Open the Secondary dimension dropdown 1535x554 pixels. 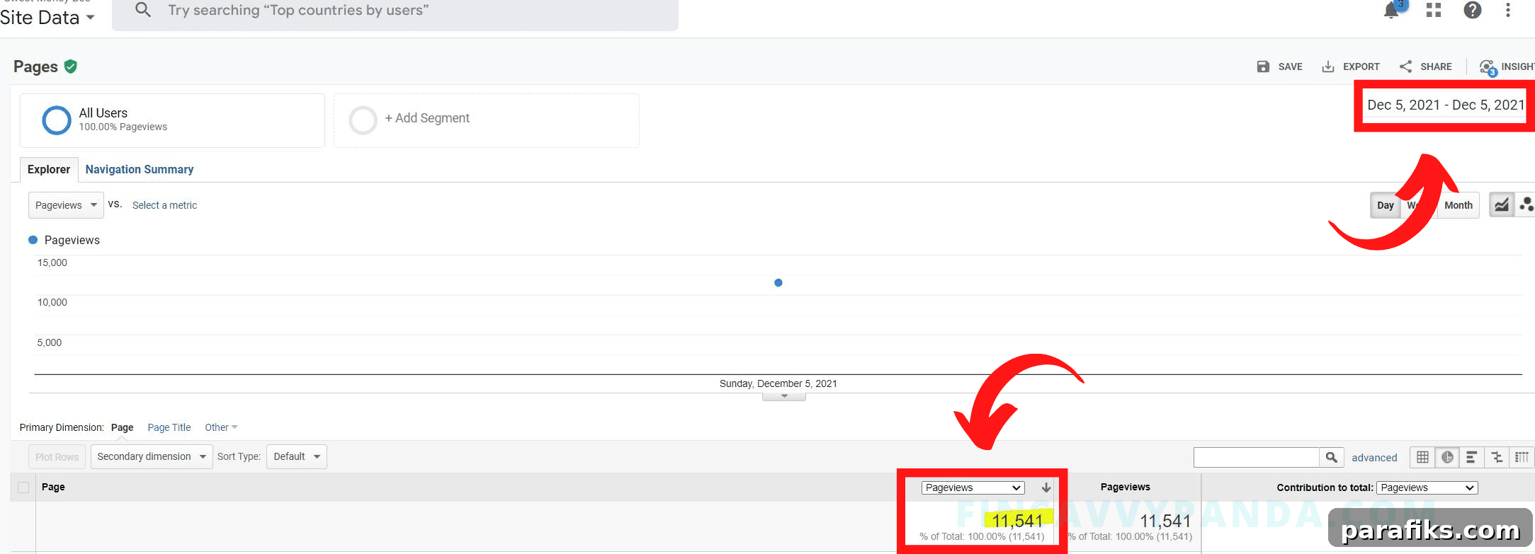tap(152, 456)
